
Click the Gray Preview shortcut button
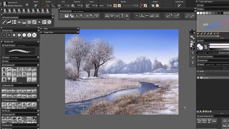point(127,16)
